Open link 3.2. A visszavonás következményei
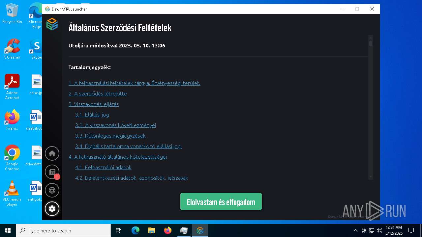This screenshot has height=237, width=422. point(115,125)
